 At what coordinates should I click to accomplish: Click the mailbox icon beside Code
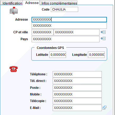coord(14,11)
